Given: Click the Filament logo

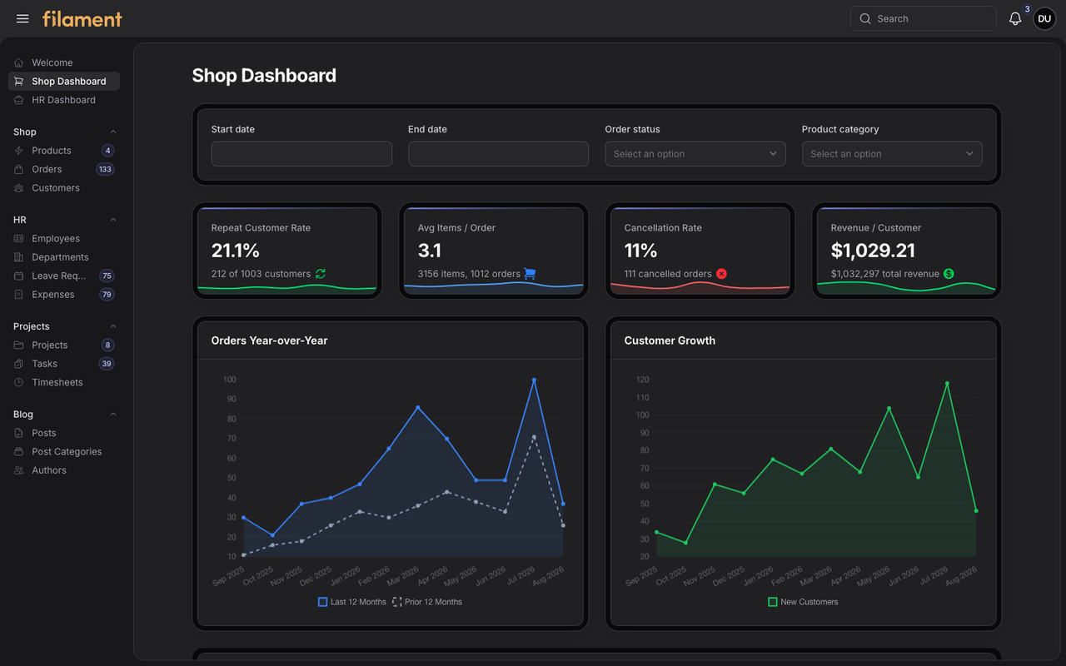Looking at the screenshot, I should click(82, 18).
